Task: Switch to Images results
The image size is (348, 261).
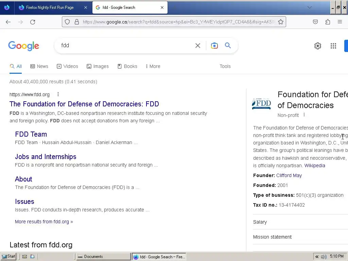Action: click(98, 66)
